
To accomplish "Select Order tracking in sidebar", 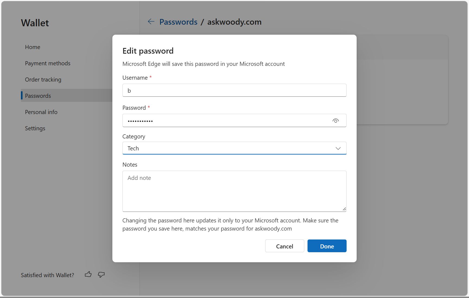I will coord(43,80).
